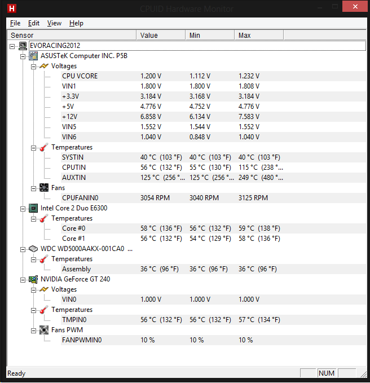Click the HWMonitor app icon in title bar

point(12,8)
